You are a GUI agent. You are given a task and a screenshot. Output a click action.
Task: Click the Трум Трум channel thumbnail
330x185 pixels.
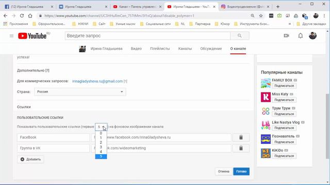[x=266, y=111]
